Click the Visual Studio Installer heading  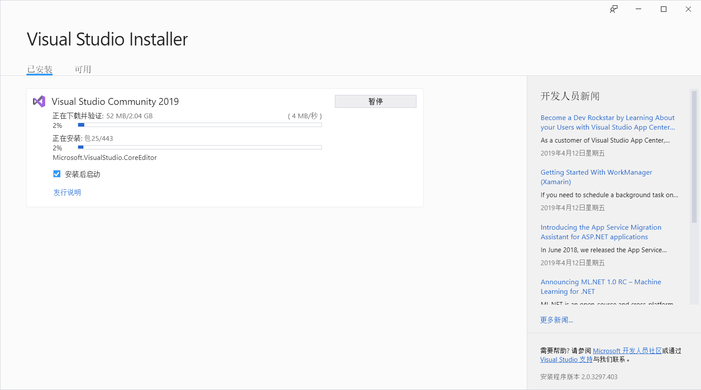click(107, 39)
